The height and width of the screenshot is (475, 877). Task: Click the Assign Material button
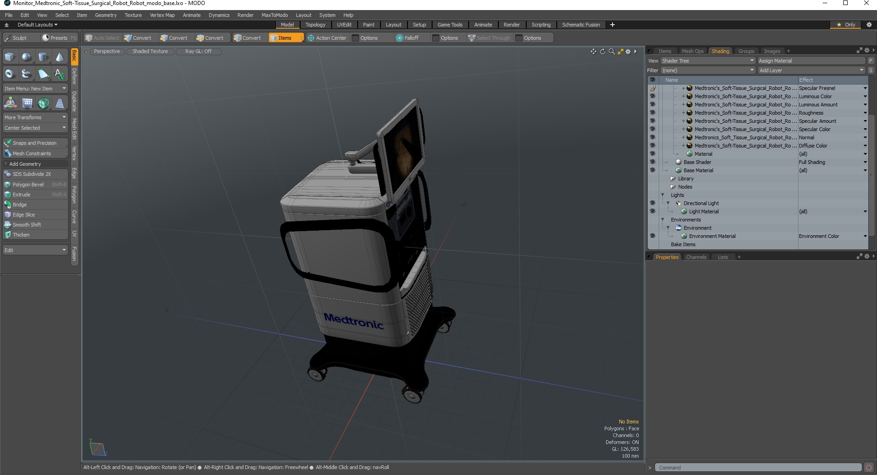click(811, 61)
